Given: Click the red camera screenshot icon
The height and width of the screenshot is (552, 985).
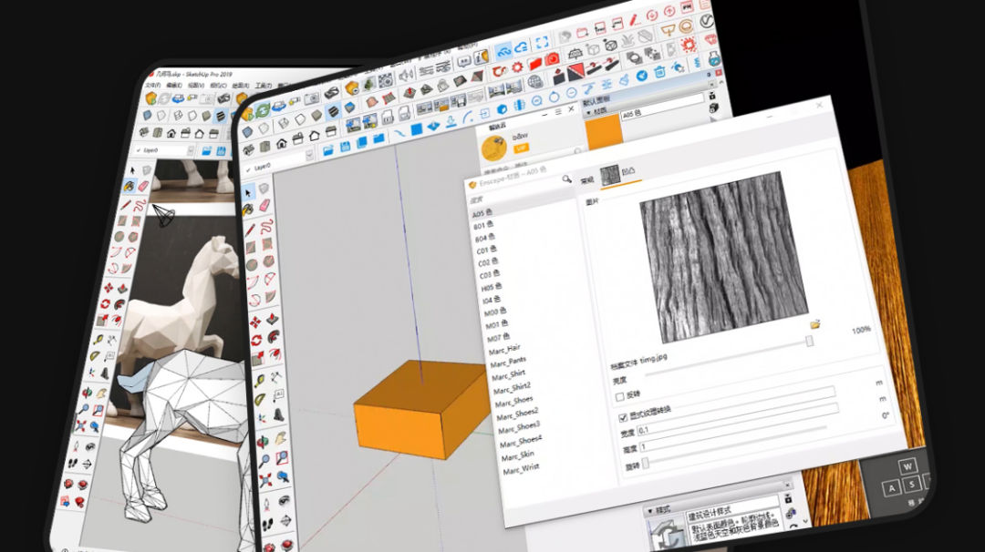Looking at the screenshot, I should (552, 59).
